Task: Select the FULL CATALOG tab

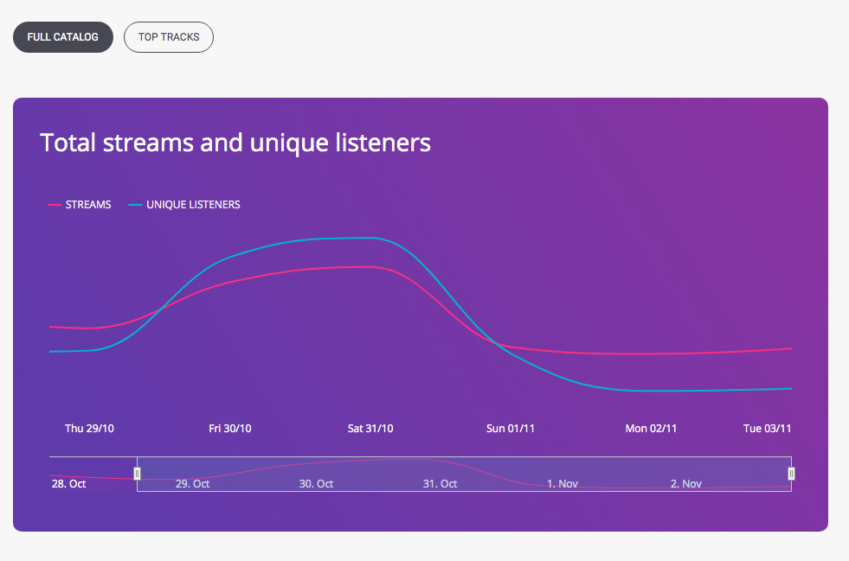Action: 63,37
